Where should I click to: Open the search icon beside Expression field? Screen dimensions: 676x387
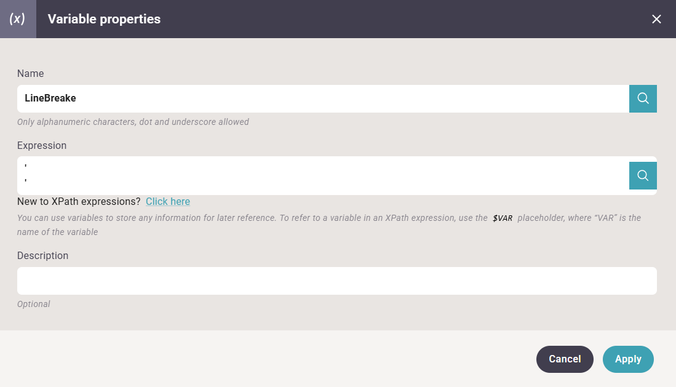pos(643,175)
